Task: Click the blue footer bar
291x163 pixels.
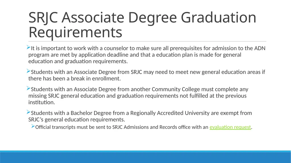Action: click(x=145, y=157)
